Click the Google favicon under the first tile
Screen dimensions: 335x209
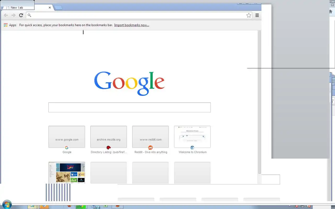67,148
